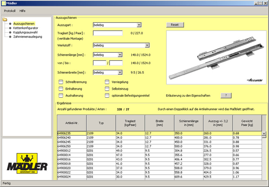Click the question mark help button

[226, 95]
